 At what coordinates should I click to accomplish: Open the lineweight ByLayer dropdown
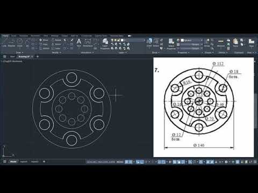coord(192,44)
